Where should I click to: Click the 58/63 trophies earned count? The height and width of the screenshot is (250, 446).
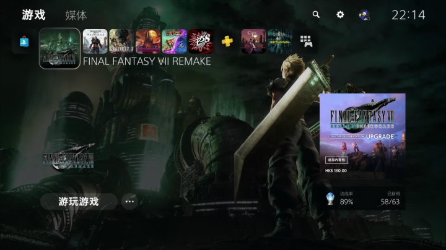(x=390, y=202)
